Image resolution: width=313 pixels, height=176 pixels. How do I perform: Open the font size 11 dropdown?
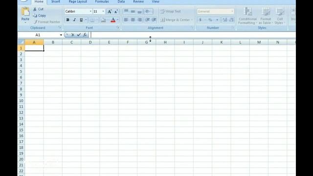[x=103, y=11]
